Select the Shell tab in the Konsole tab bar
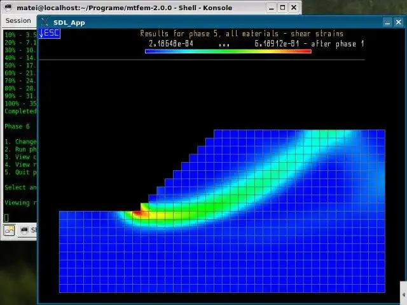The image size is (407, 305). click(29, 230)
